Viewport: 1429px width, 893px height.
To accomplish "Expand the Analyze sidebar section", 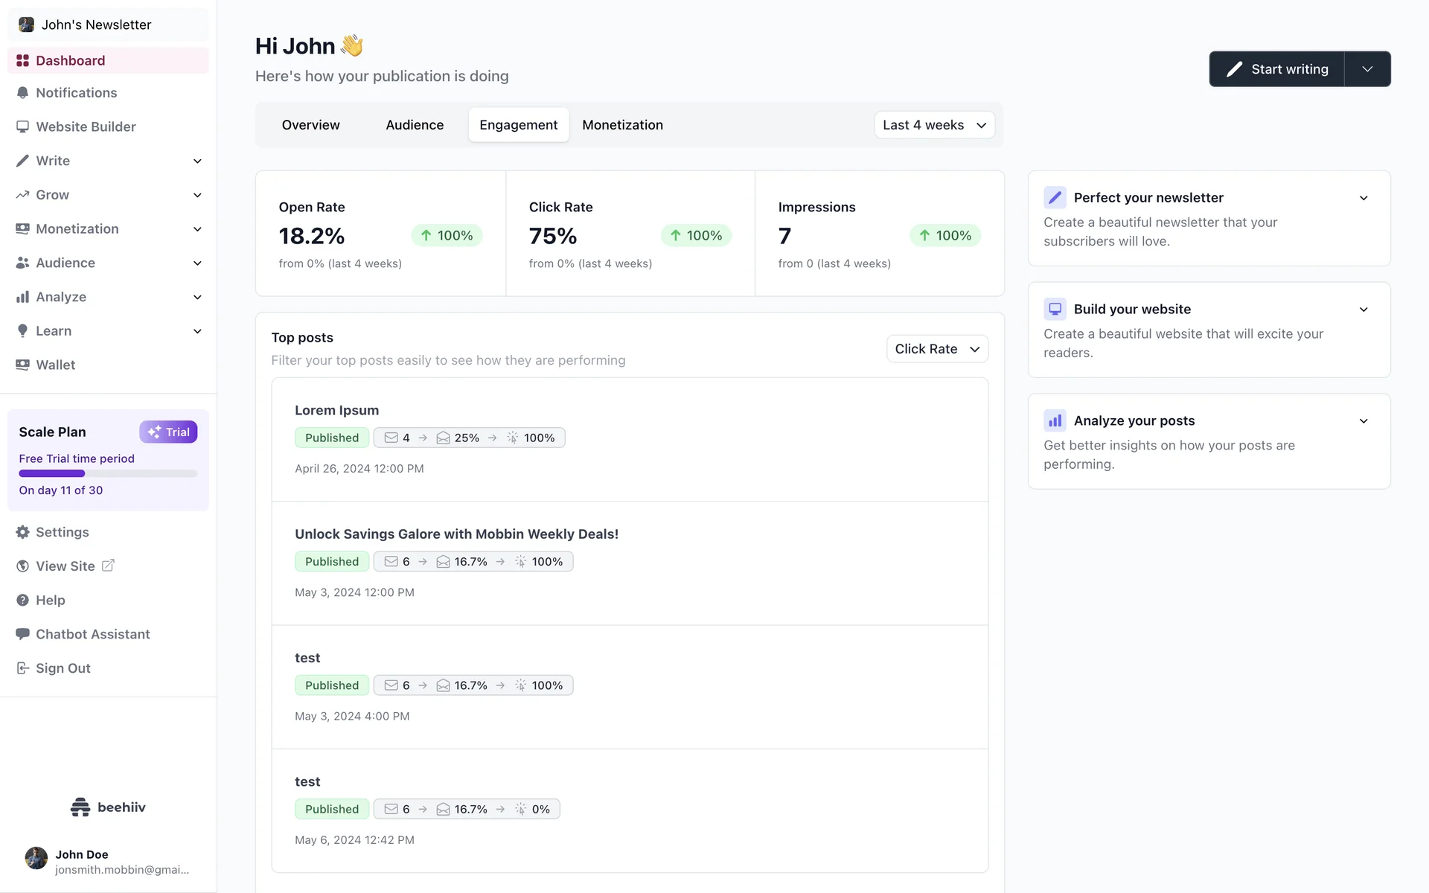I will point(197,297).
